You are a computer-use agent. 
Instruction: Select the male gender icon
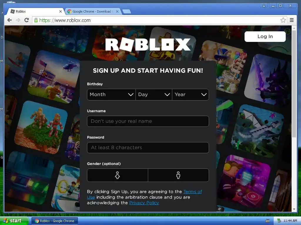coord(178,175)
